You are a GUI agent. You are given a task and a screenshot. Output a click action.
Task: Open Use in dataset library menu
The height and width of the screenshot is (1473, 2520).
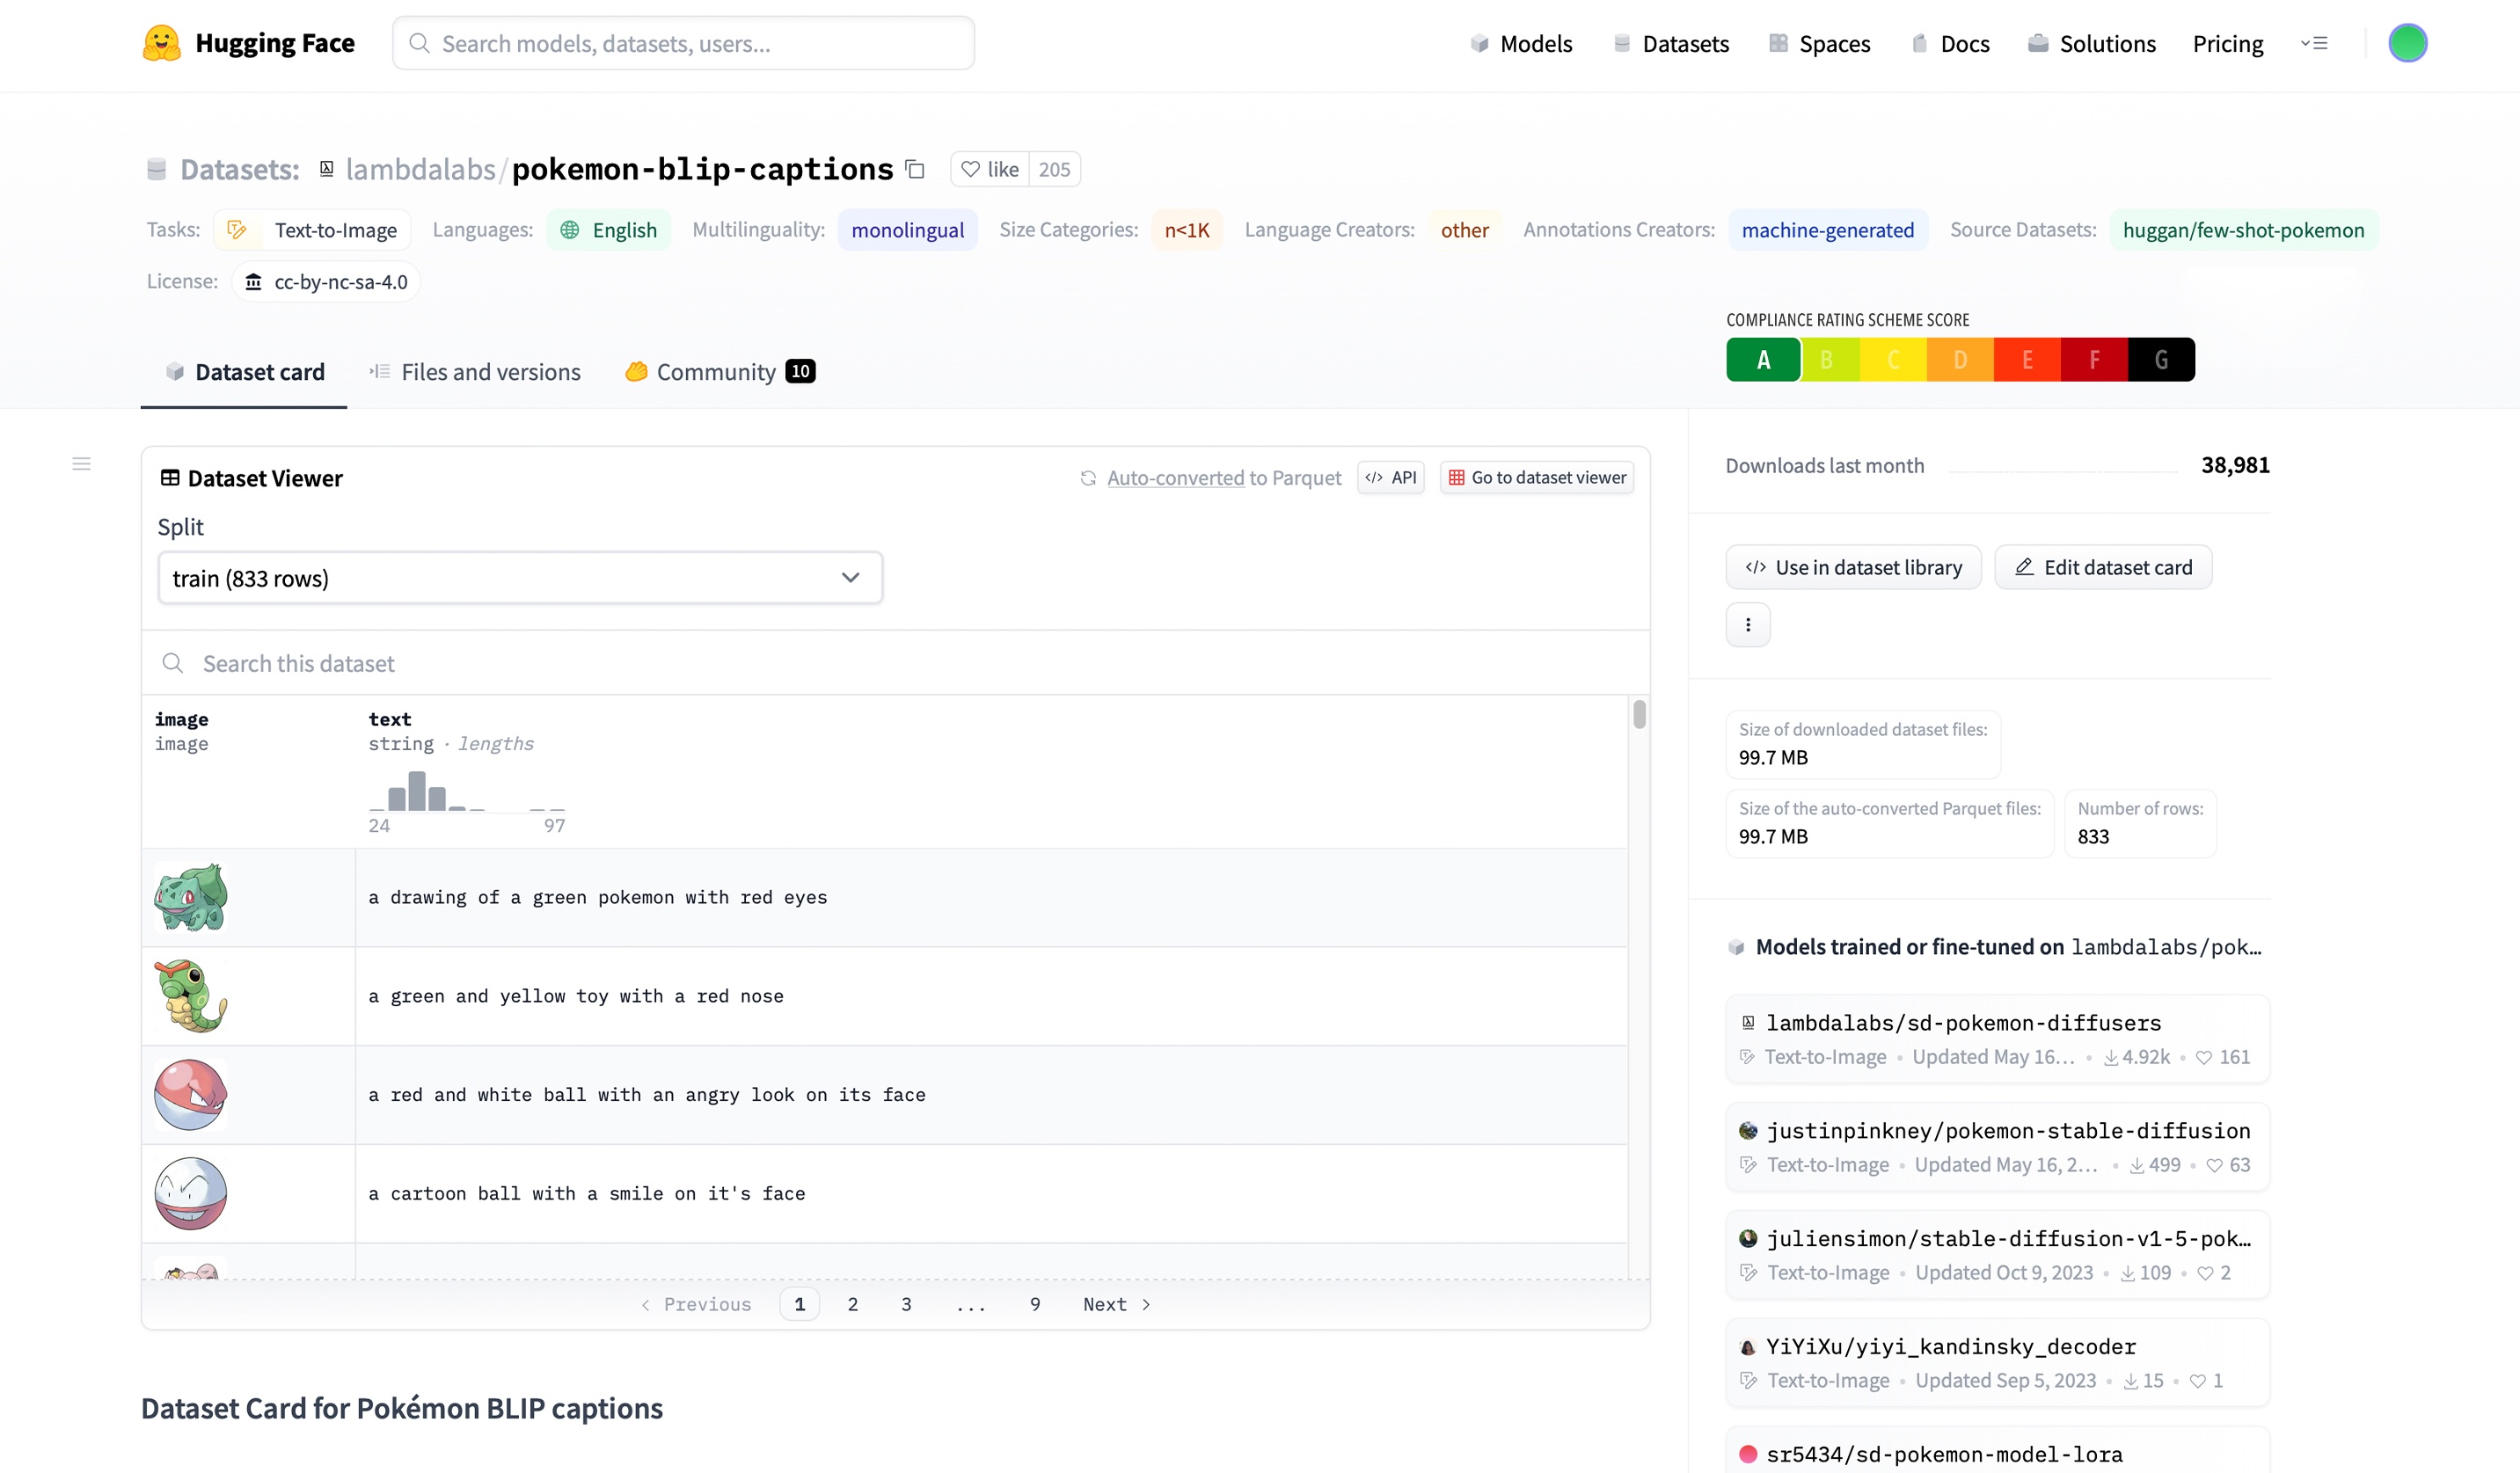click(1852, 567)
